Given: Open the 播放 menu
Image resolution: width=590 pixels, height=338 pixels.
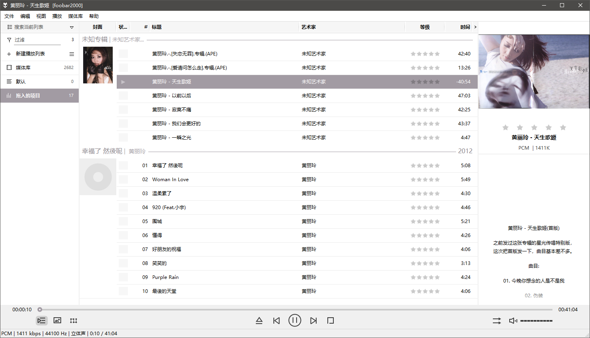Looking at the screenshot, I should point(57,16).
